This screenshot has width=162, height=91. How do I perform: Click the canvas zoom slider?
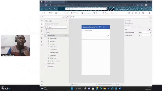105,85
